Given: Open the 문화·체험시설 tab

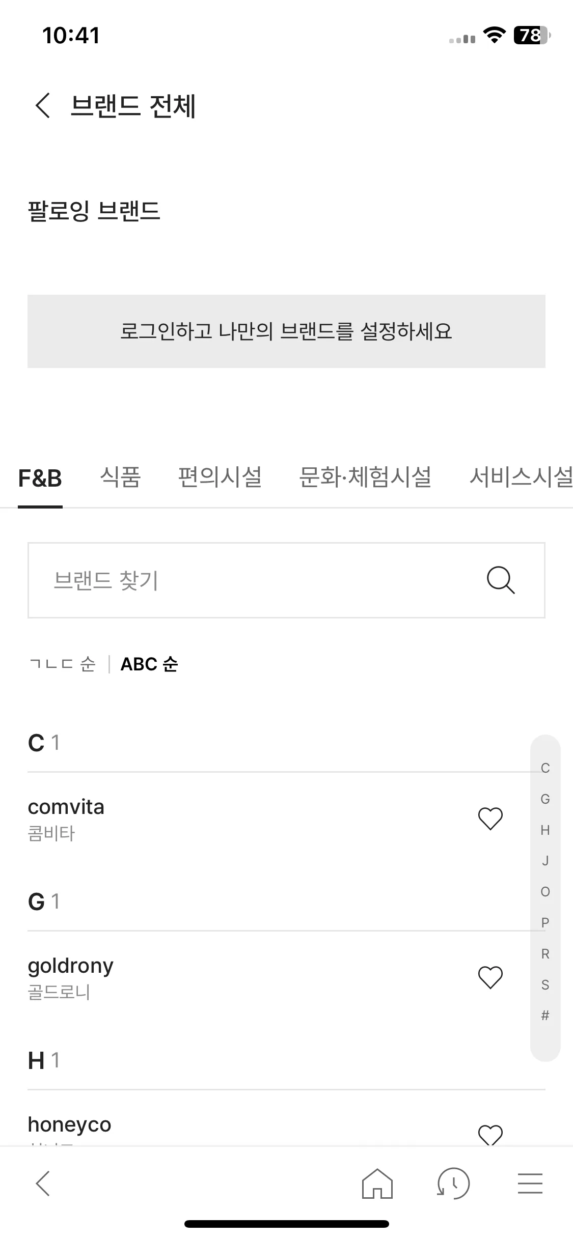Looking at the screenshot, I should click(x=365, y=477).
